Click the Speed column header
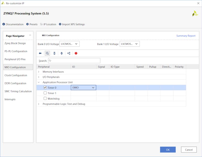The height and width of the screenshot is (157, 202). tap(141, 67)
